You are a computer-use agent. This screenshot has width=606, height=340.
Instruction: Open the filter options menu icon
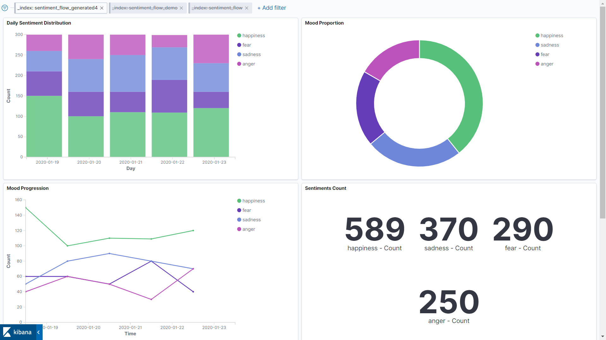(5, 8)
